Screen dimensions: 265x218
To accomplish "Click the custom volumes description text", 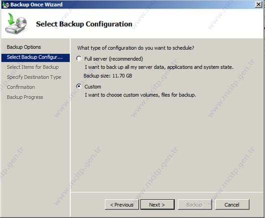I will [x=140, y=95].
